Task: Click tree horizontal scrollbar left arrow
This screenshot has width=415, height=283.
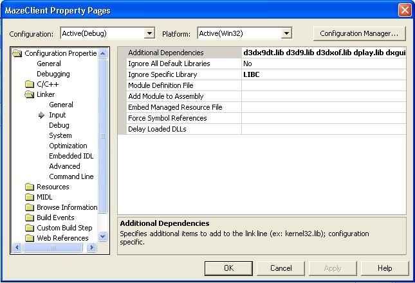Action: point(17,248)
